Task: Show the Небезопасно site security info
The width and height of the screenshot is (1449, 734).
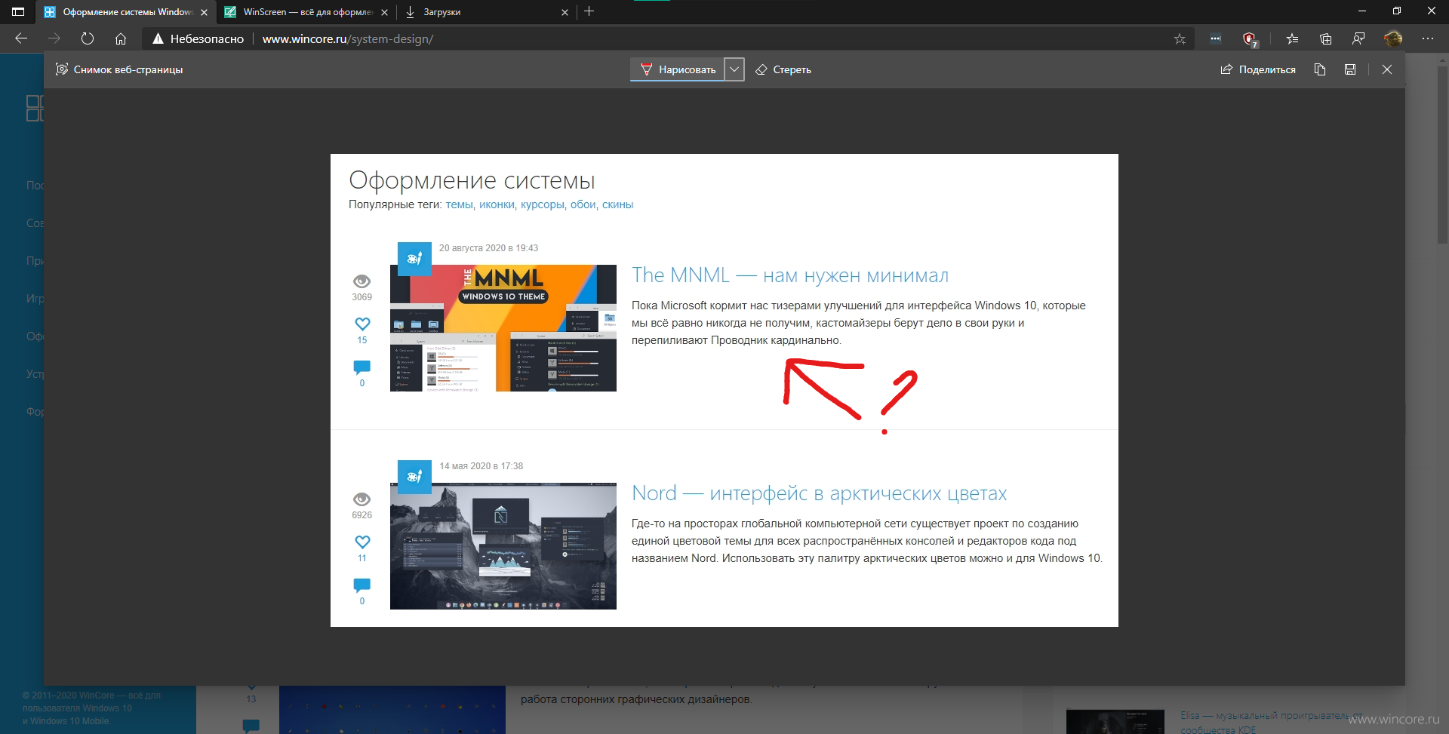Action: pyautogui.click(x=198, y=38)
